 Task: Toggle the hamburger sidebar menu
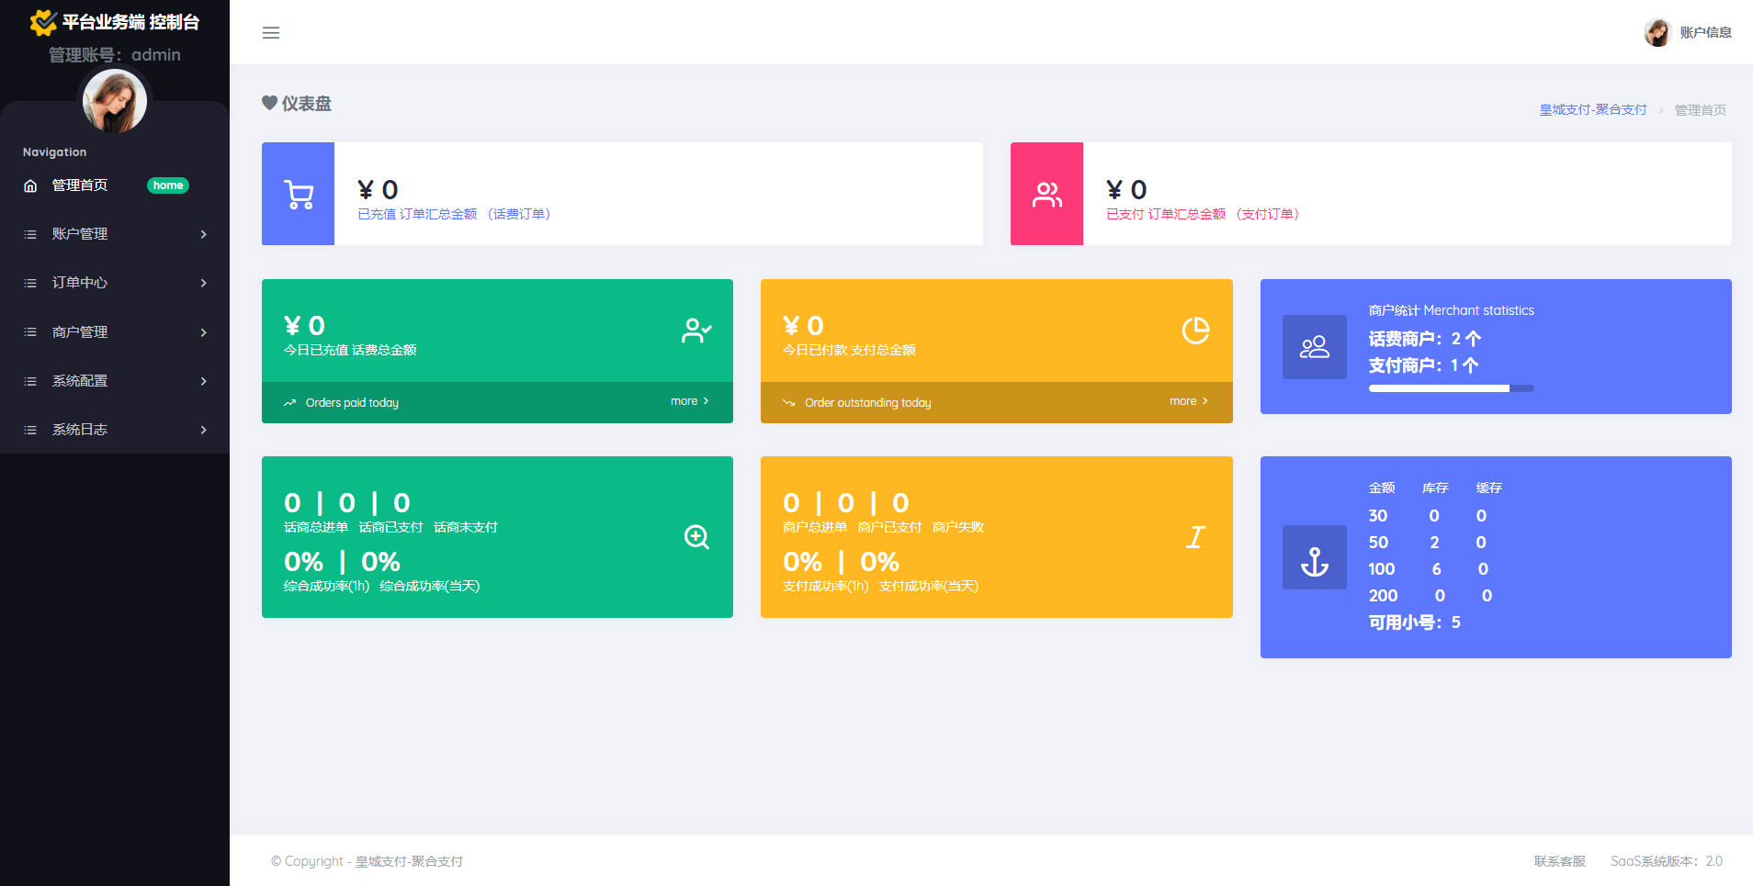point(271,33)
